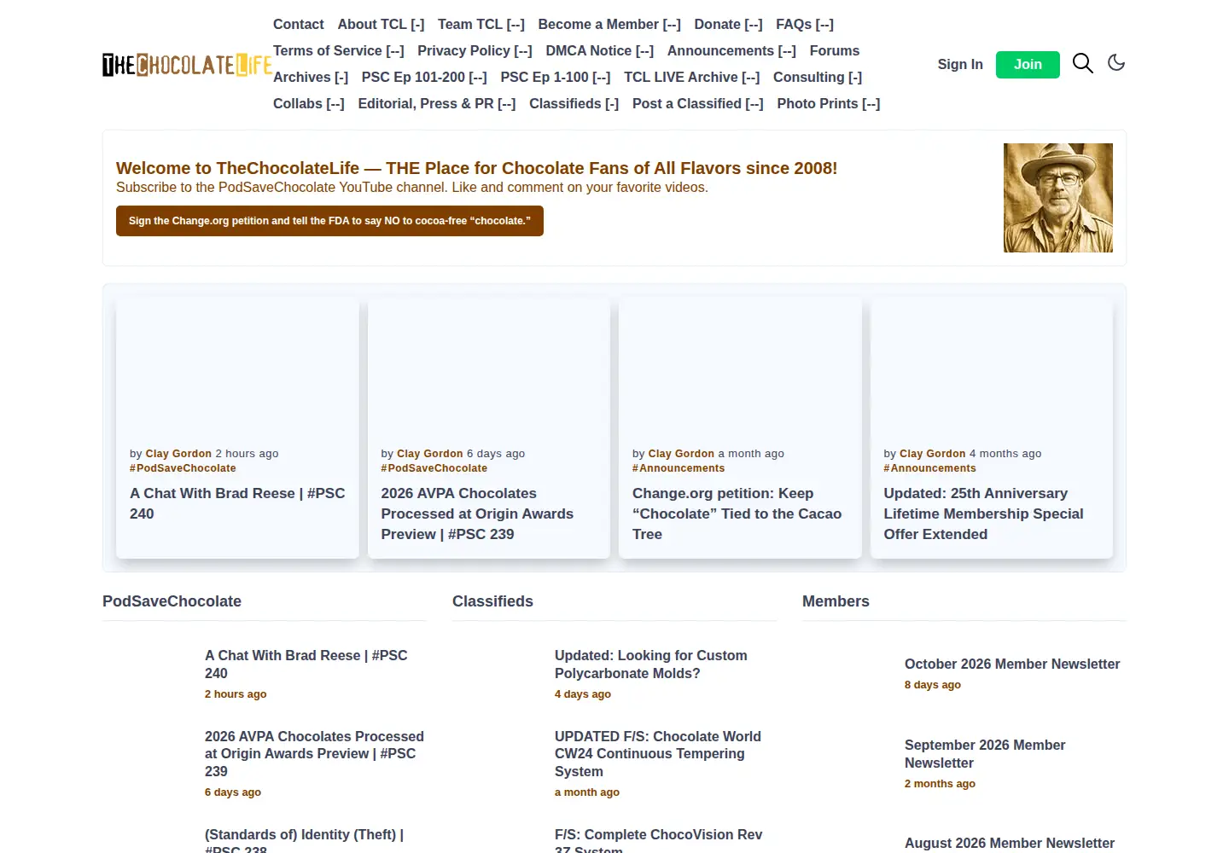1229x853 pixels.
Task: Click #Announcements tag on petition card
Action: point(679,468)
